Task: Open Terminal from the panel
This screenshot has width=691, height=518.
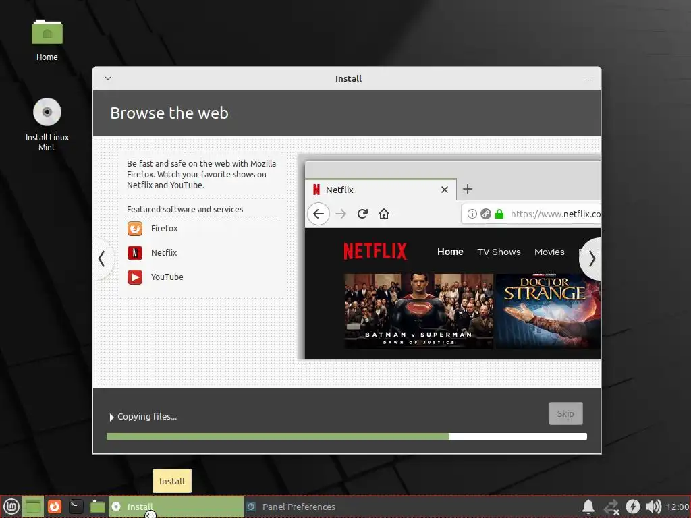Action: pyautogui.click(x=76, y=507)
